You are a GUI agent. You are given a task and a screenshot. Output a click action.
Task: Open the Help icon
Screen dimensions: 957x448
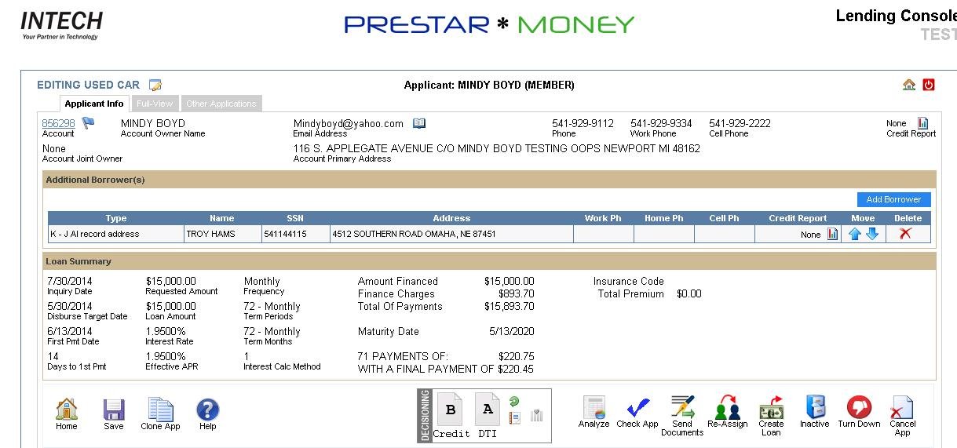(x=207, y=410)
